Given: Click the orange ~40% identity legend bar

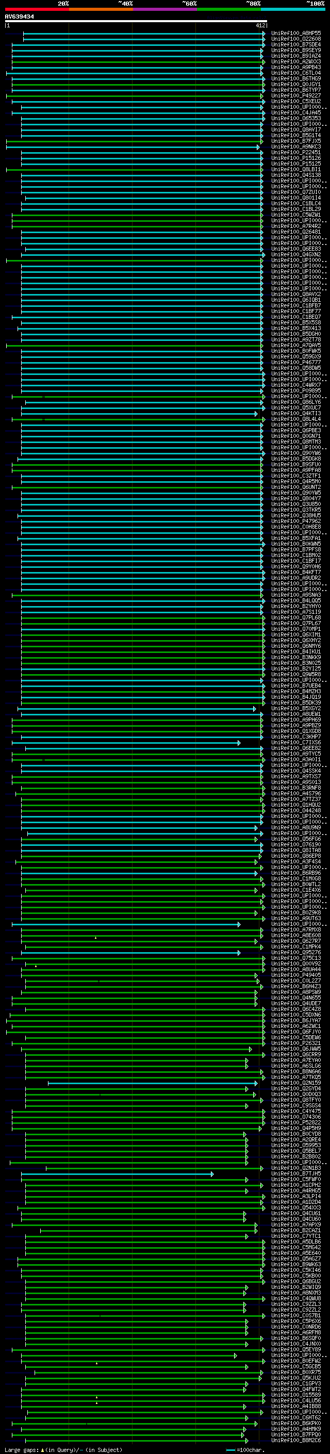Looking at the screenshot, I should click(x=101, y=9).
